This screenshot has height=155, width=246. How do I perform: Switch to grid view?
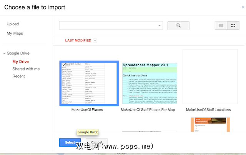[233, 26]
